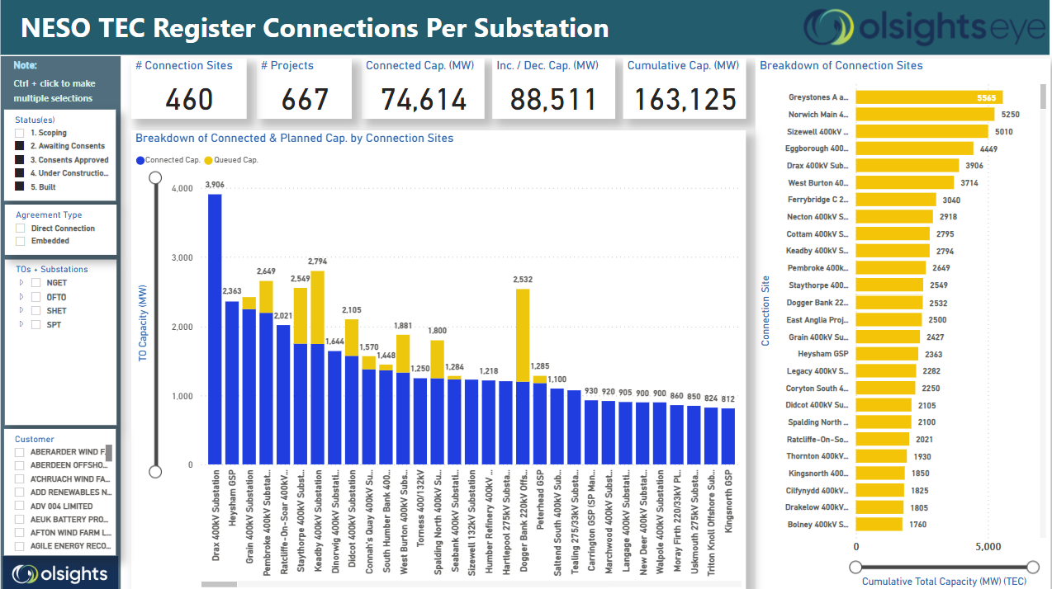Click the bottom handle of TO Capacity slider

(154, 471)
